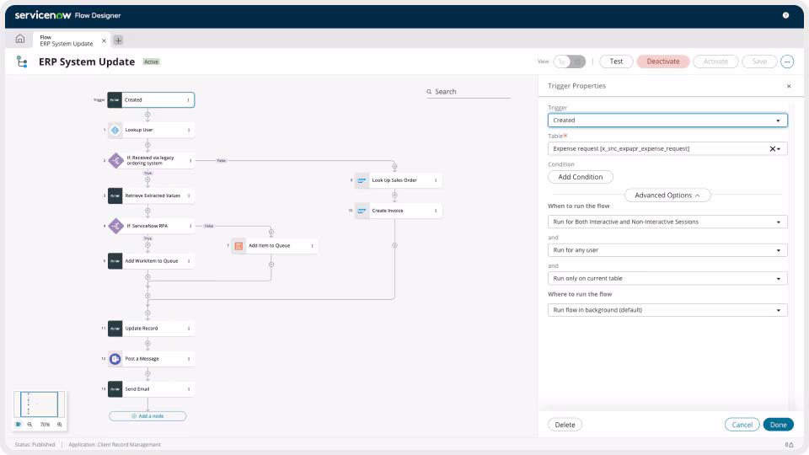The image size is (809, 455).
Task: Open options menu on Update Record node
Action: (x=189, y=329)
